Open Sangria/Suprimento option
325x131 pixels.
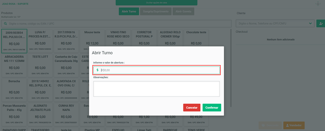click(x=156, y=12)
